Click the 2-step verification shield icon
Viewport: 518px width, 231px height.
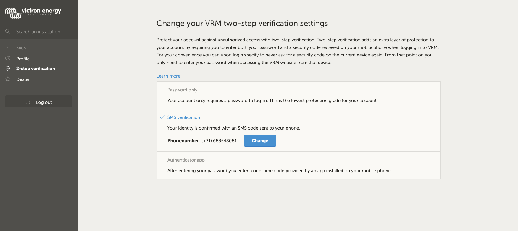click(x=8, y=69)
